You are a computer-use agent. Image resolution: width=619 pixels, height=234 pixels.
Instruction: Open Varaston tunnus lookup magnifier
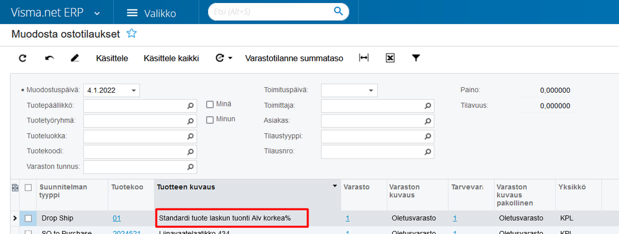[190, 167]
